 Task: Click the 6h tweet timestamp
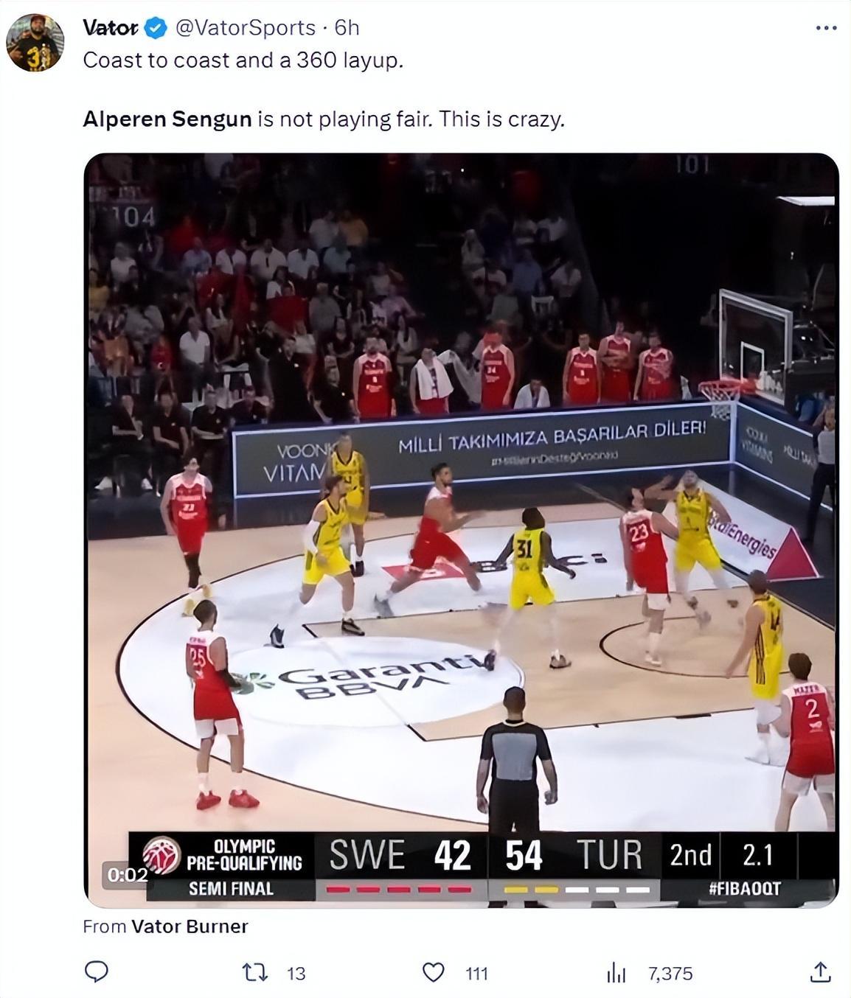point(347,28)
